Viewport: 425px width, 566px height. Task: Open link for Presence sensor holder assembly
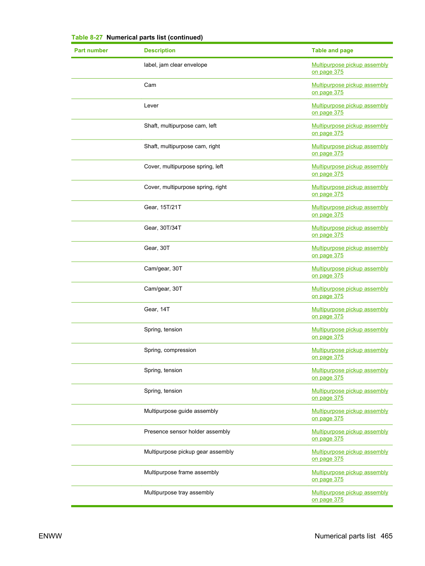pos(350,435)
